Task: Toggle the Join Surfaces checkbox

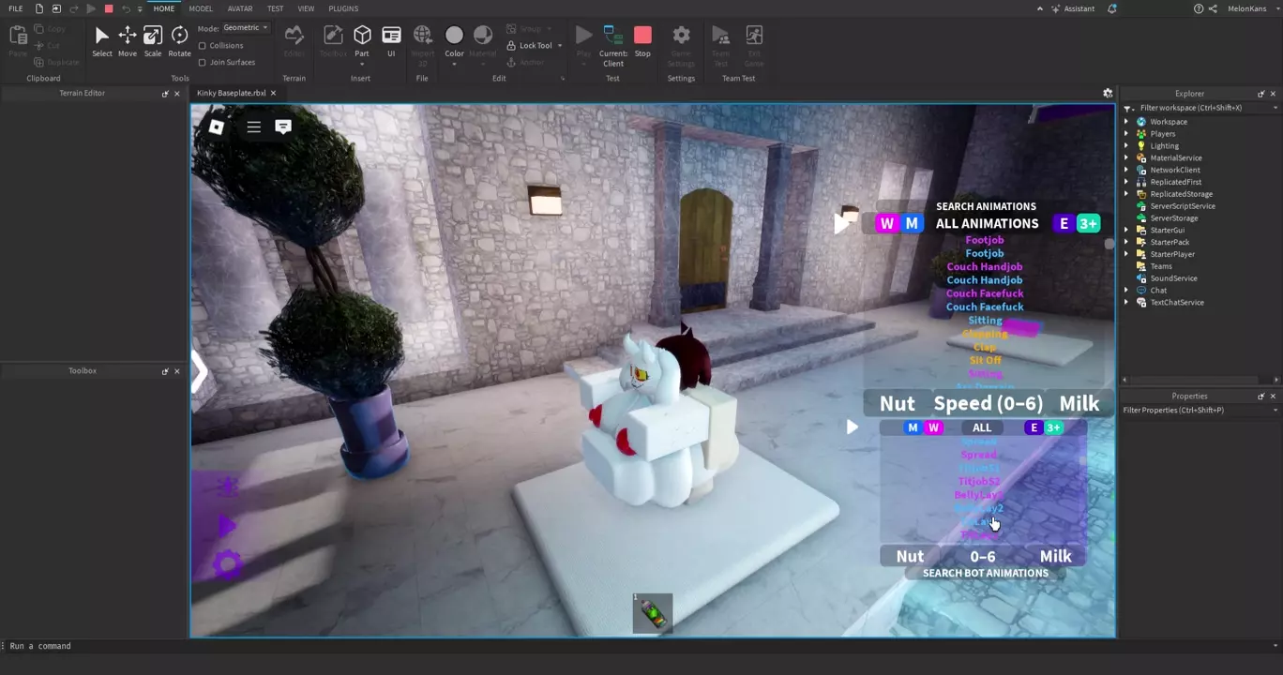Action: click(203, 63)
